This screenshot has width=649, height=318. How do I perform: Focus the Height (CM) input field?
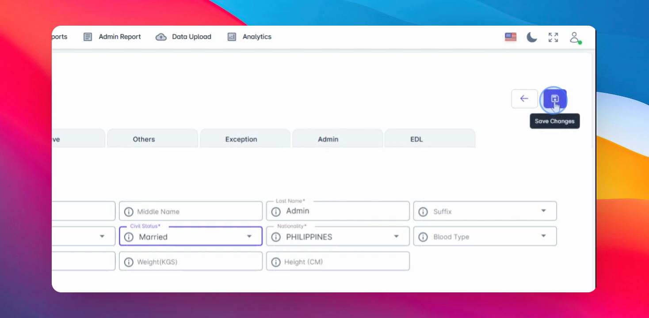tap(338, 261)
